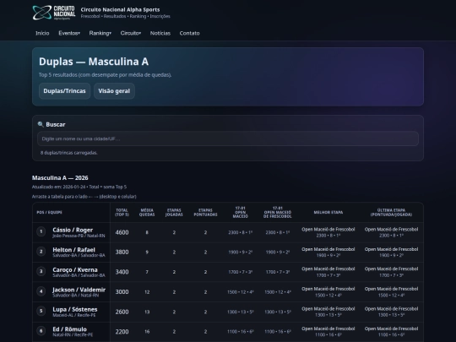Screen dimensions: 456x342
Task: Click the total 2200 for Ed / Rômulo
Action: (122, 332)
